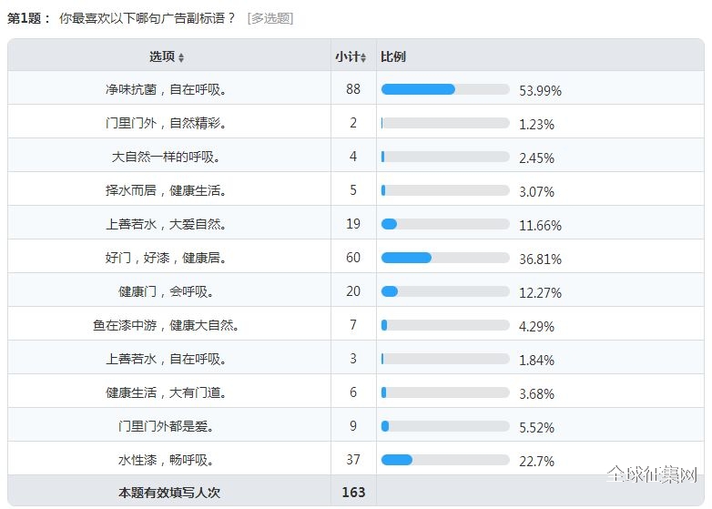This screenshot has height=509, width=712.
Task: Sort by the 小计 column arrow icon
Action: 363,57
